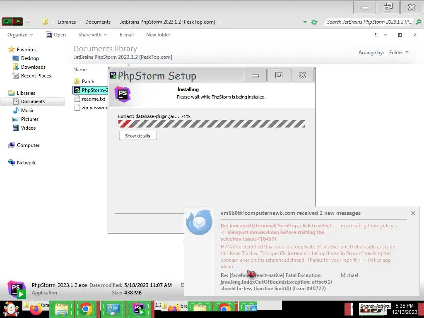
Task: Refresh the Explorer folder view
Action: point(314,22)
